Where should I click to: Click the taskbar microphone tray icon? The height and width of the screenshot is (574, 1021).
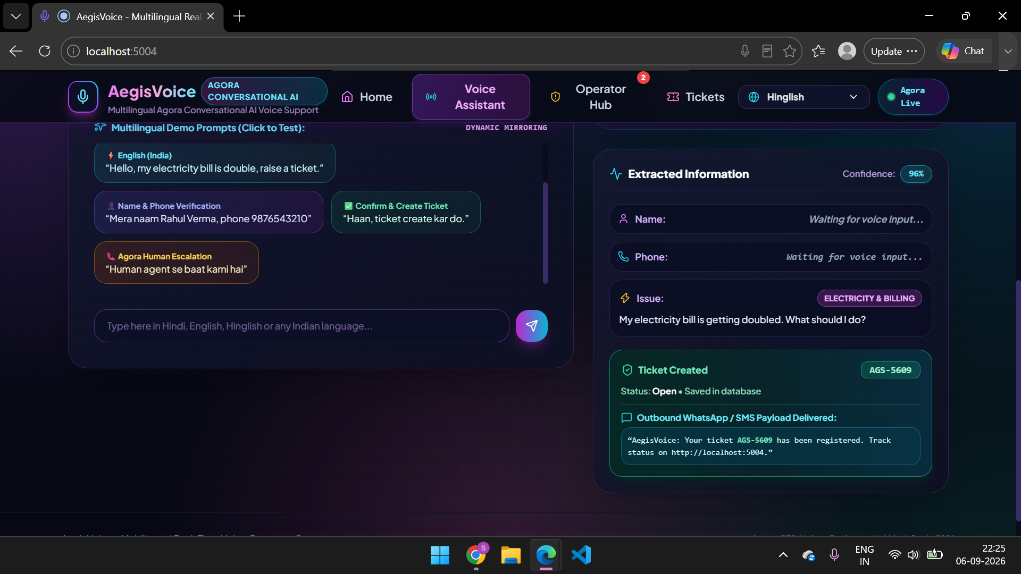point(834,555)
